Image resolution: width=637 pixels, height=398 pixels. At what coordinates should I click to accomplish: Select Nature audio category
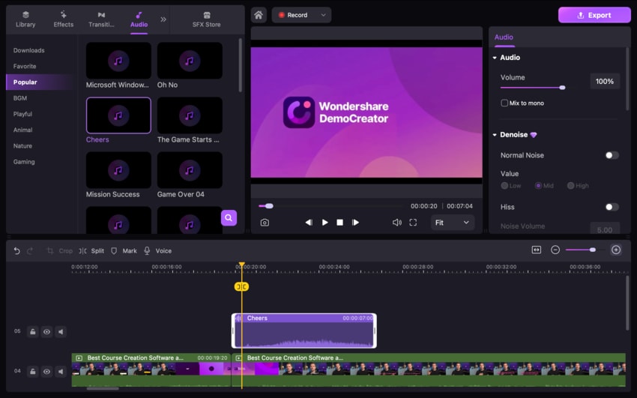tap(22, 146)
